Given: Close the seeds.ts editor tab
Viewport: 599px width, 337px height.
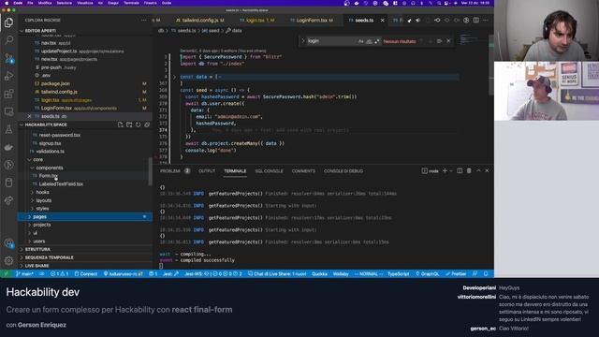Looking at the screenshot, I should pos(383,21).
